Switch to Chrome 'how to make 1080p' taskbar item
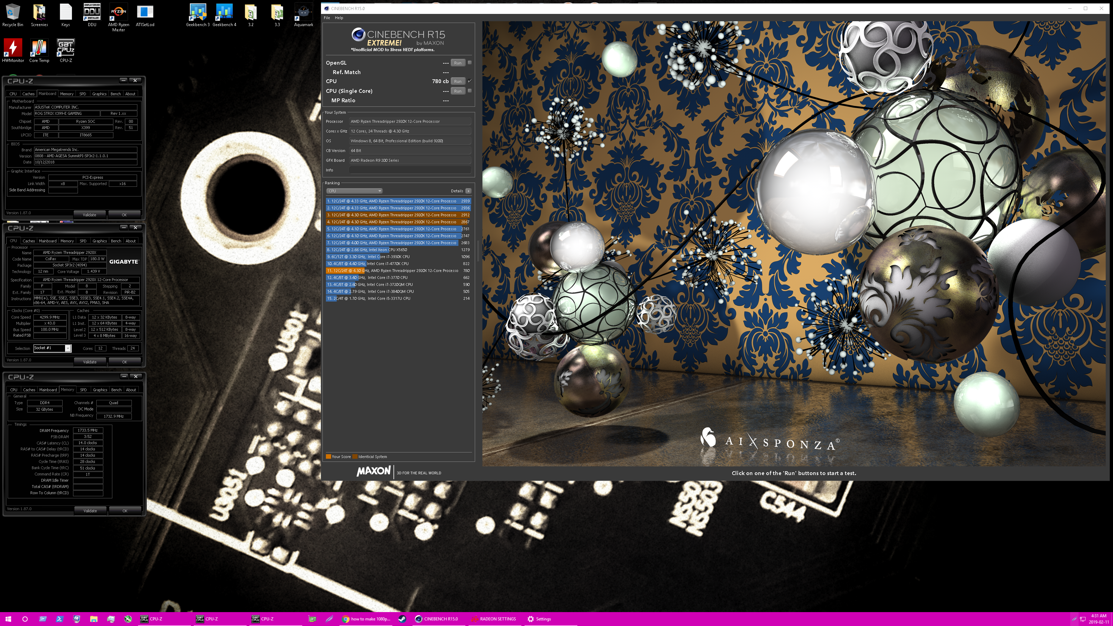Image resolution: width=1113 pixels, height=626 pixels. 366,619
